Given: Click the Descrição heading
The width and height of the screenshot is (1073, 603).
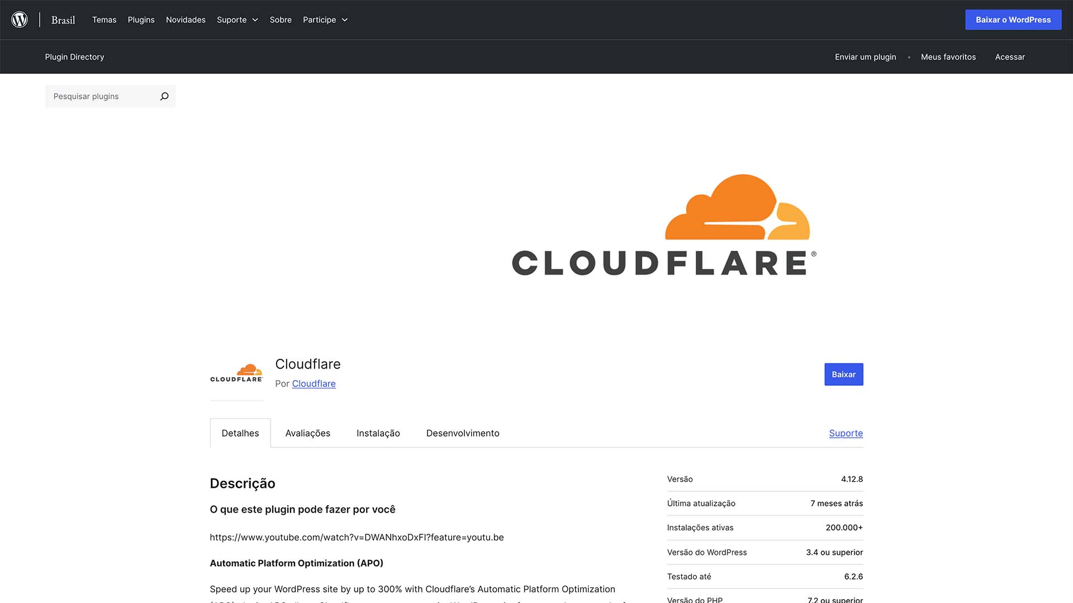Looking at the screenshot, I should coord(243,484).
